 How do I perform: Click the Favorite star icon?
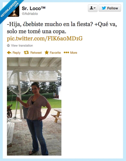pyautogui.click(x=47, y=52)
